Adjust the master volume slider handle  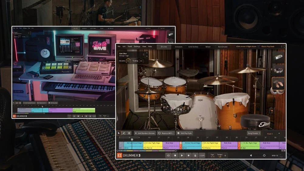pos(264,155)
